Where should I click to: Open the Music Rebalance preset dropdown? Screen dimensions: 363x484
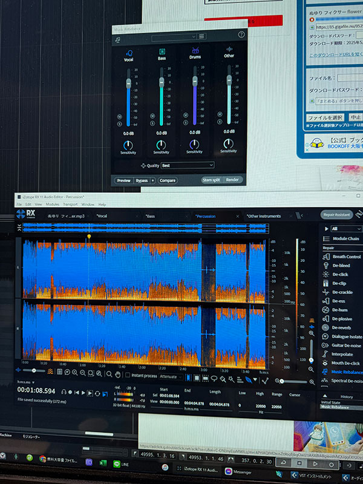[x=174, y=37]
